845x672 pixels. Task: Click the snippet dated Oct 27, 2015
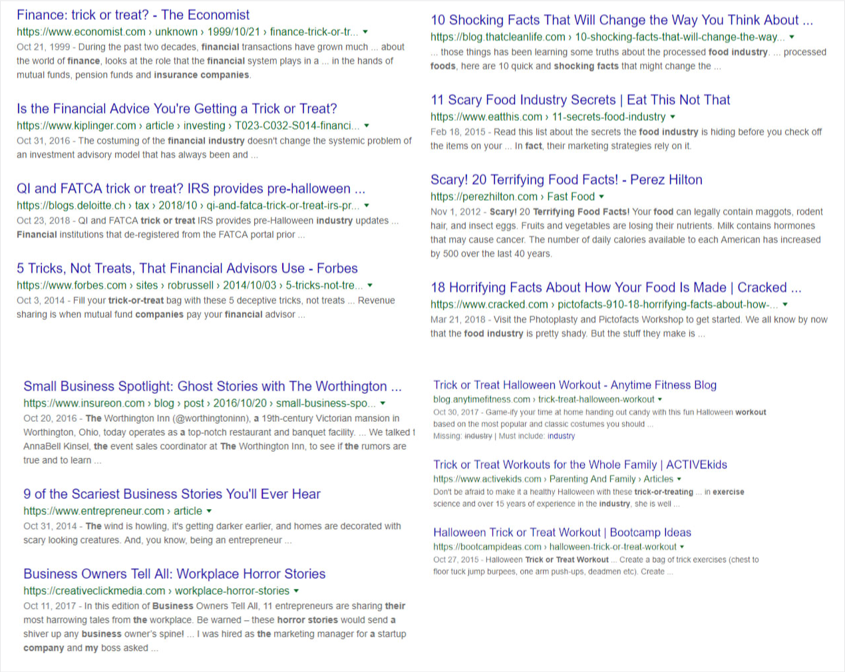pos(596,566)
